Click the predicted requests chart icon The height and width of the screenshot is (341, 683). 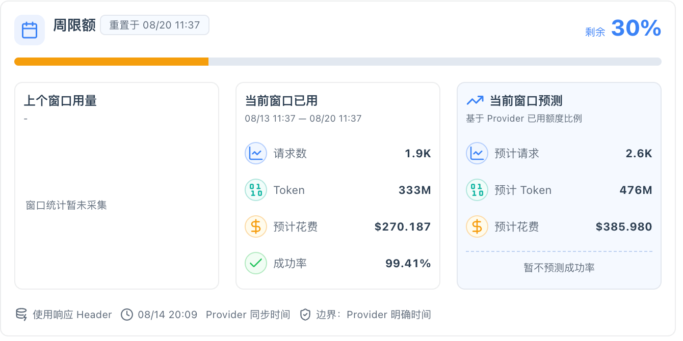pos(477,153)
